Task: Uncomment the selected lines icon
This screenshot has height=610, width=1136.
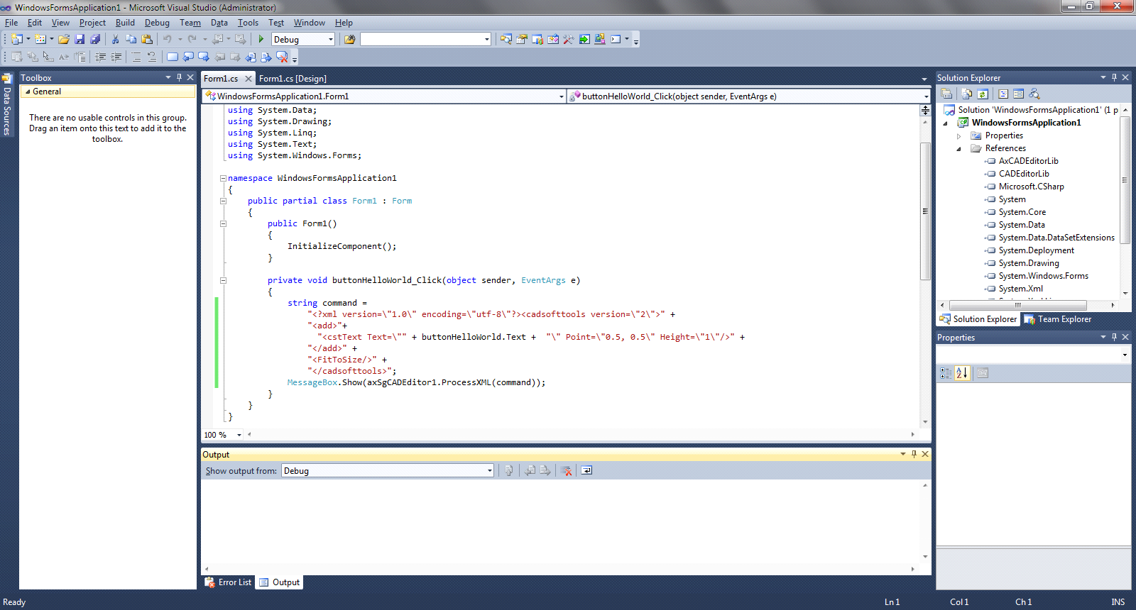Action: tap(151, 57)
